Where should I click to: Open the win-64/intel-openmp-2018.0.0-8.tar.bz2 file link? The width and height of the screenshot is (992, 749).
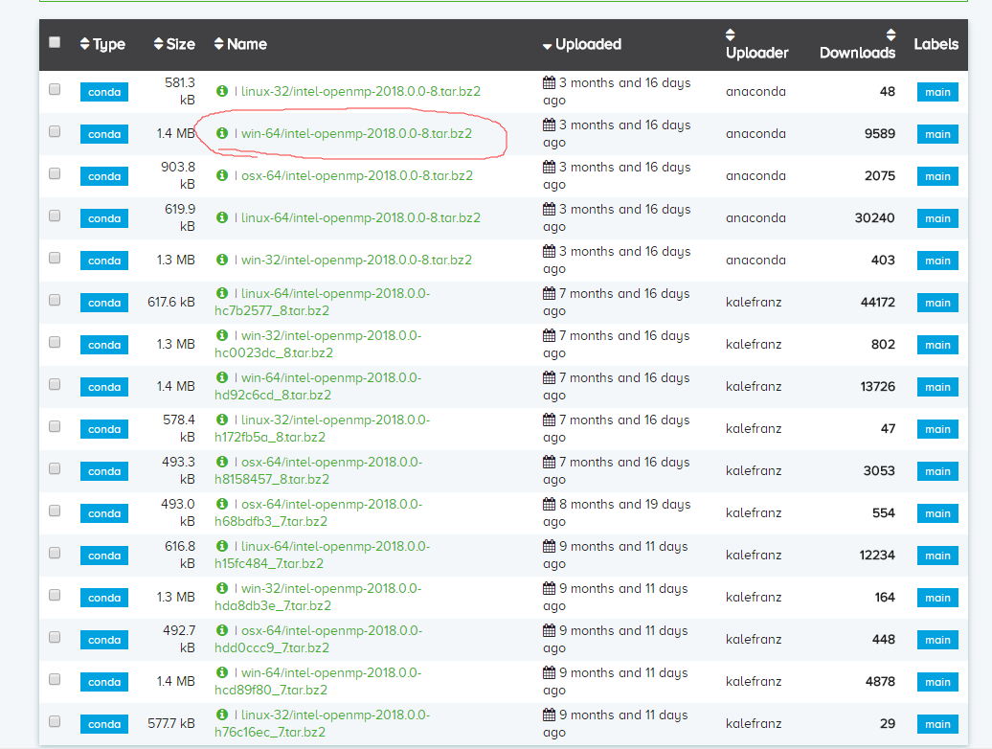click(356, 133)
